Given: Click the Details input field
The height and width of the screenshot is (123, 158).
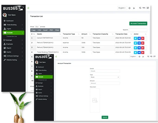Looking at the screenshot, I should click(105, 71).
